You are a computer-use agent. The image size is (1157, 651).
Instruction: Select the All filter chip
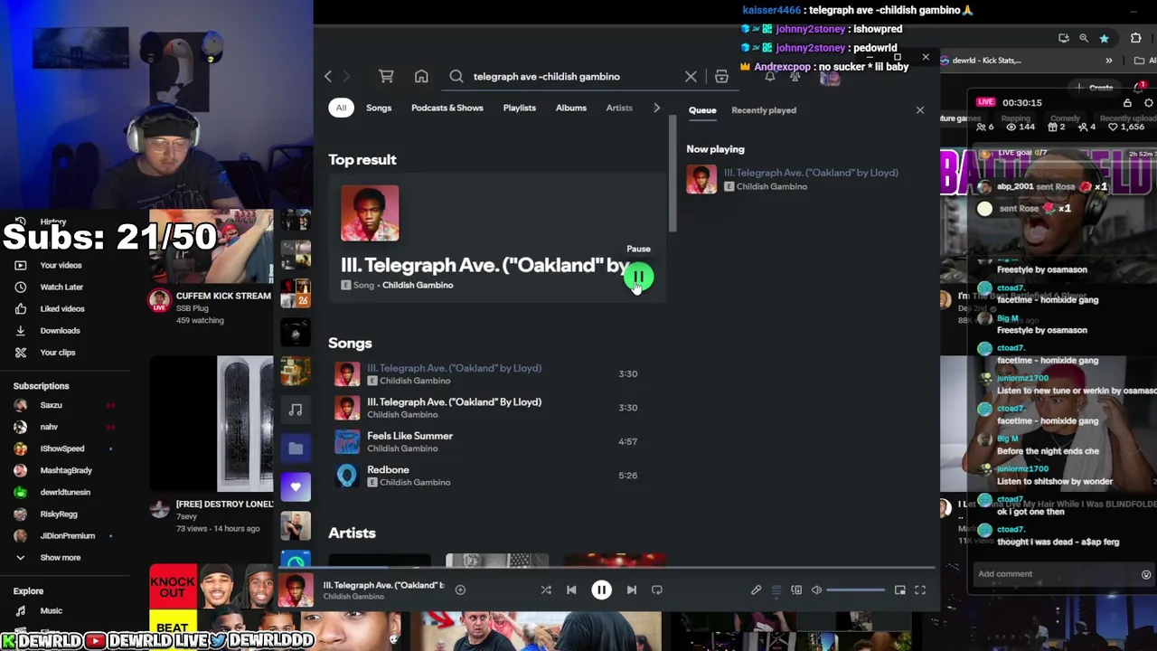click(x=341, y=108)
